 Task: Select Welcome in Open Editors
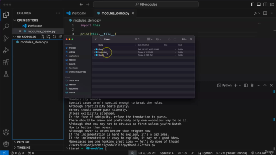coord(35,26)
